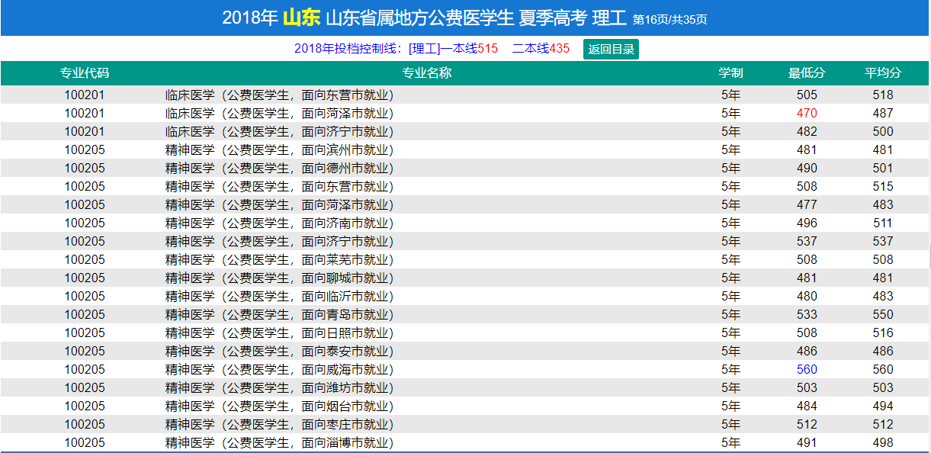Select 精神医学 row for 淄博市
The image size is (931, 453).
pos(279,443)
